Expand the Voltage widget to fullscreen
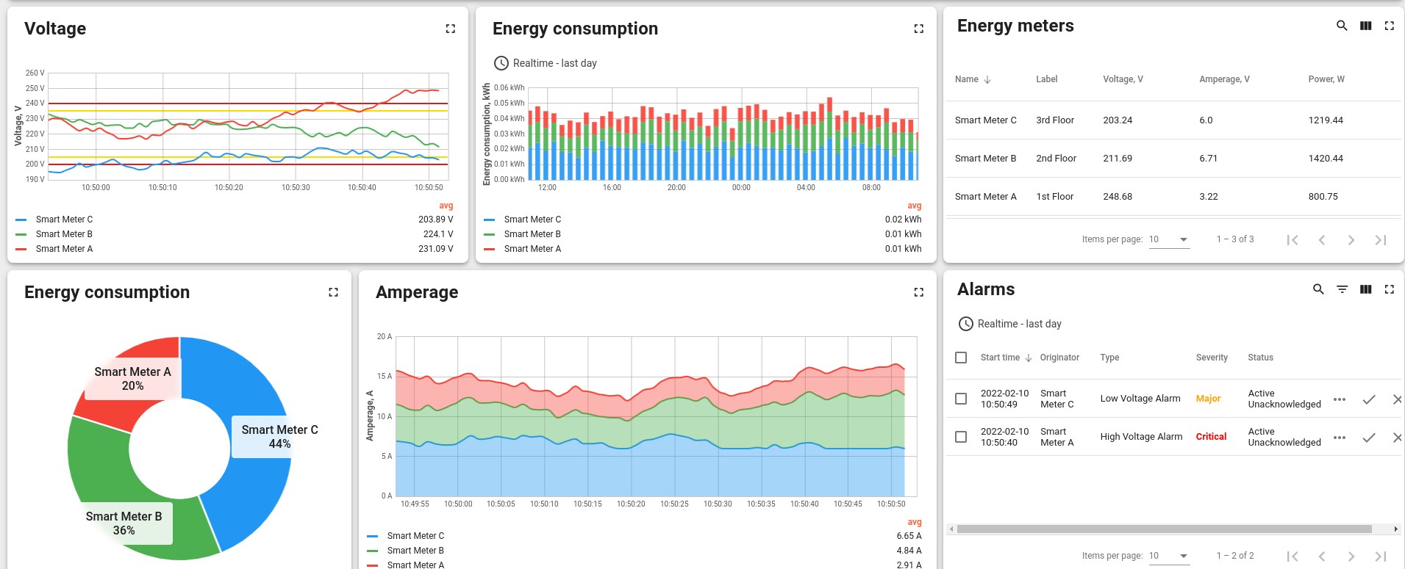1405x569 pixels. point(450,29)
